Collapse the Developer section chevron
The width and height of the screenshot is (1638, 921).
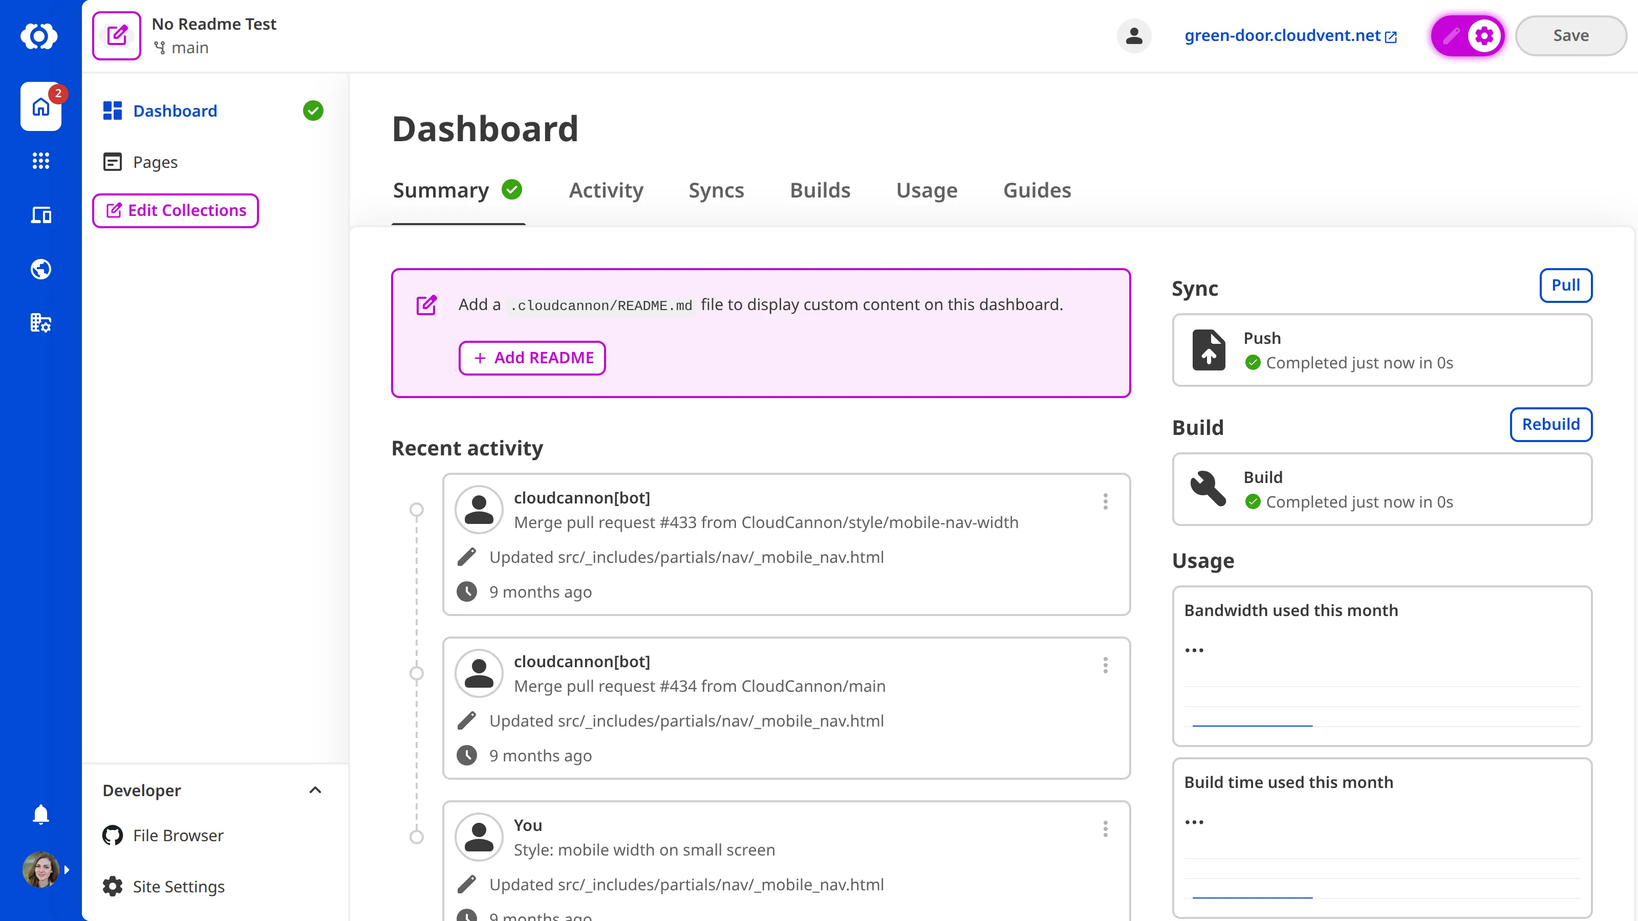315,790
